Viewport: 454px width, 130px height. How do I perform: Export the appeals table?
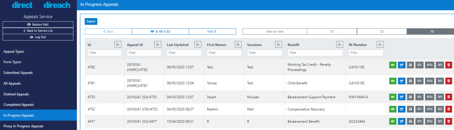91,21
